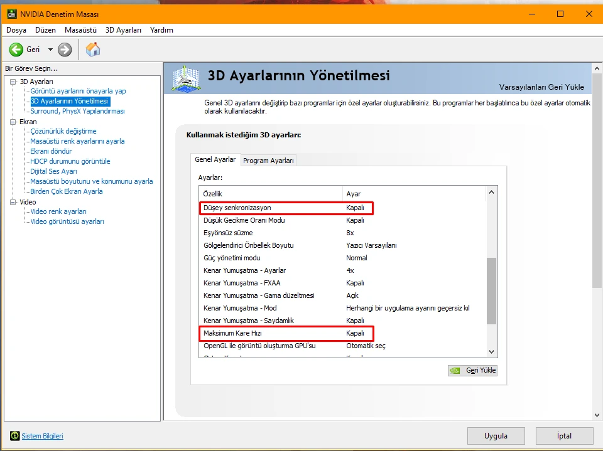
Task: Click the settings list scrollbar thumb
Action: coord(491,291)
